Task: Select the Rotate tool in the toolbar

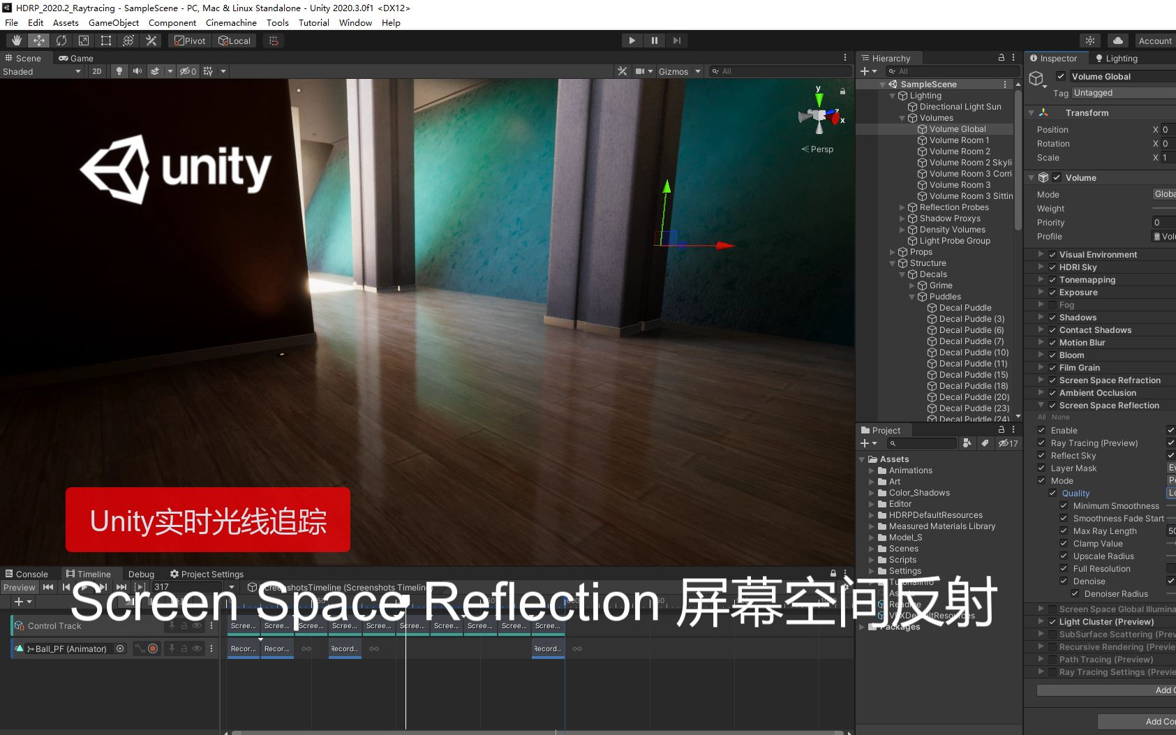Action: click(61, 40)
